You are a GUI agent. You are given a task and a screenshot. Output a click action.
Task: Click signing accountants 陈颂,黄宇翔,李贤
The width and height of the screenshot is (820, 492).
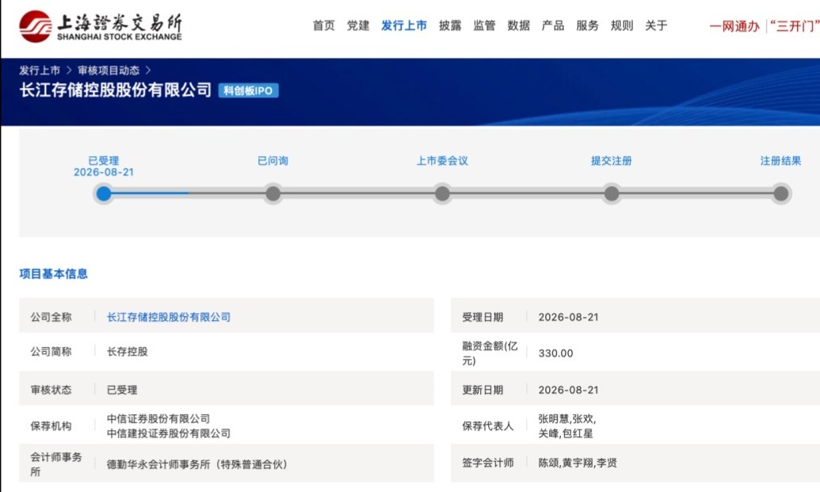[578, 463]
